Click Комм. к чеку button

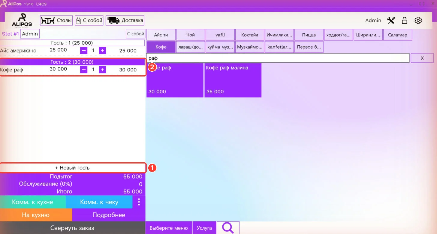coord(99,202)
